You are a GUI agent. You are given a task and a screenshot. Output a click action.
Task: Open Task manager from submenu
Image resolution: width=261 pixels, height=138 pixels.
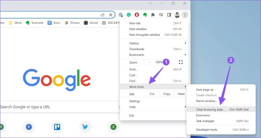[221, 121]
